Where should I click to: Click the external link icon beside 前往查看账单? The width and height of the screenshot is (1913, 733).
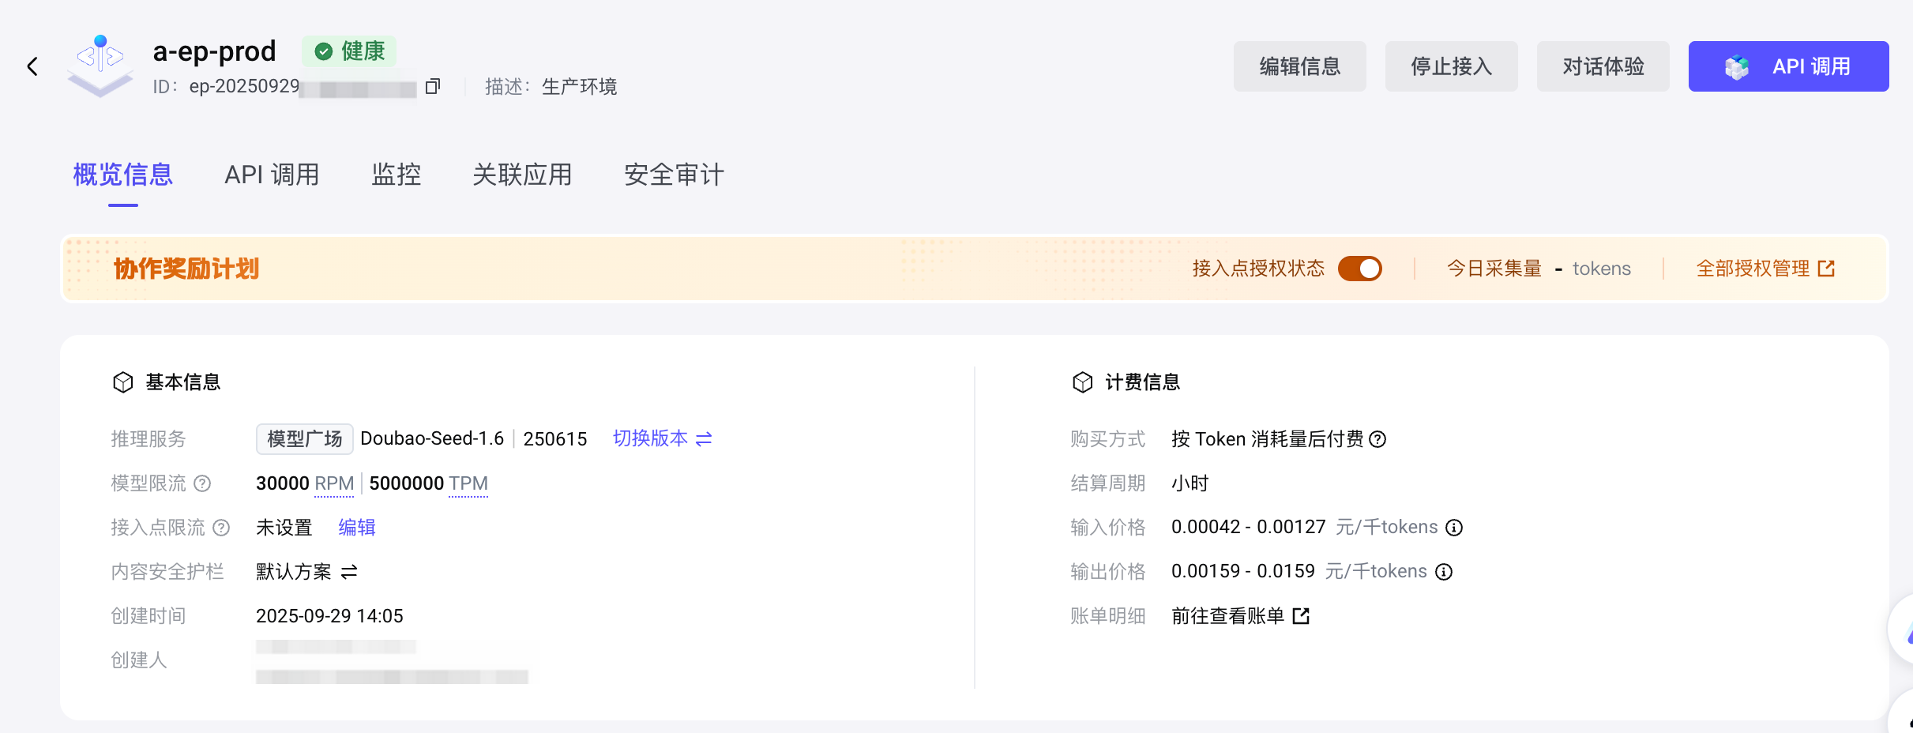tap(1301, 616)
